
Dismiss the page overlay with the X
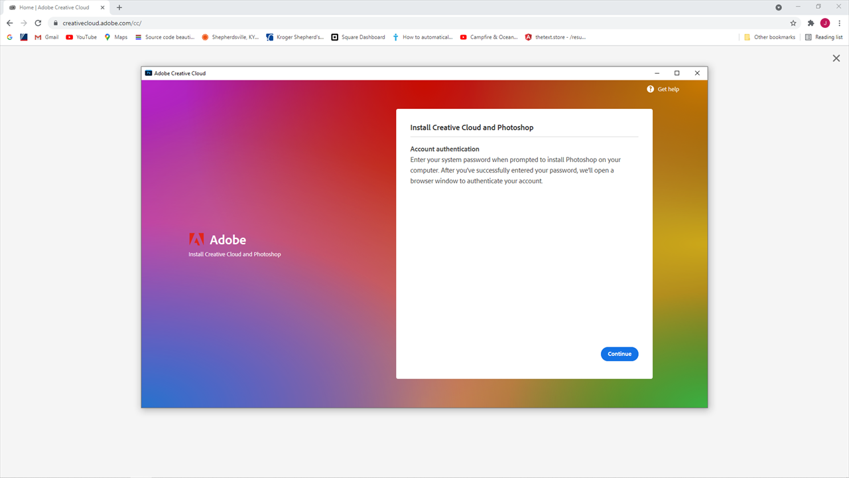tap(836, 58)
